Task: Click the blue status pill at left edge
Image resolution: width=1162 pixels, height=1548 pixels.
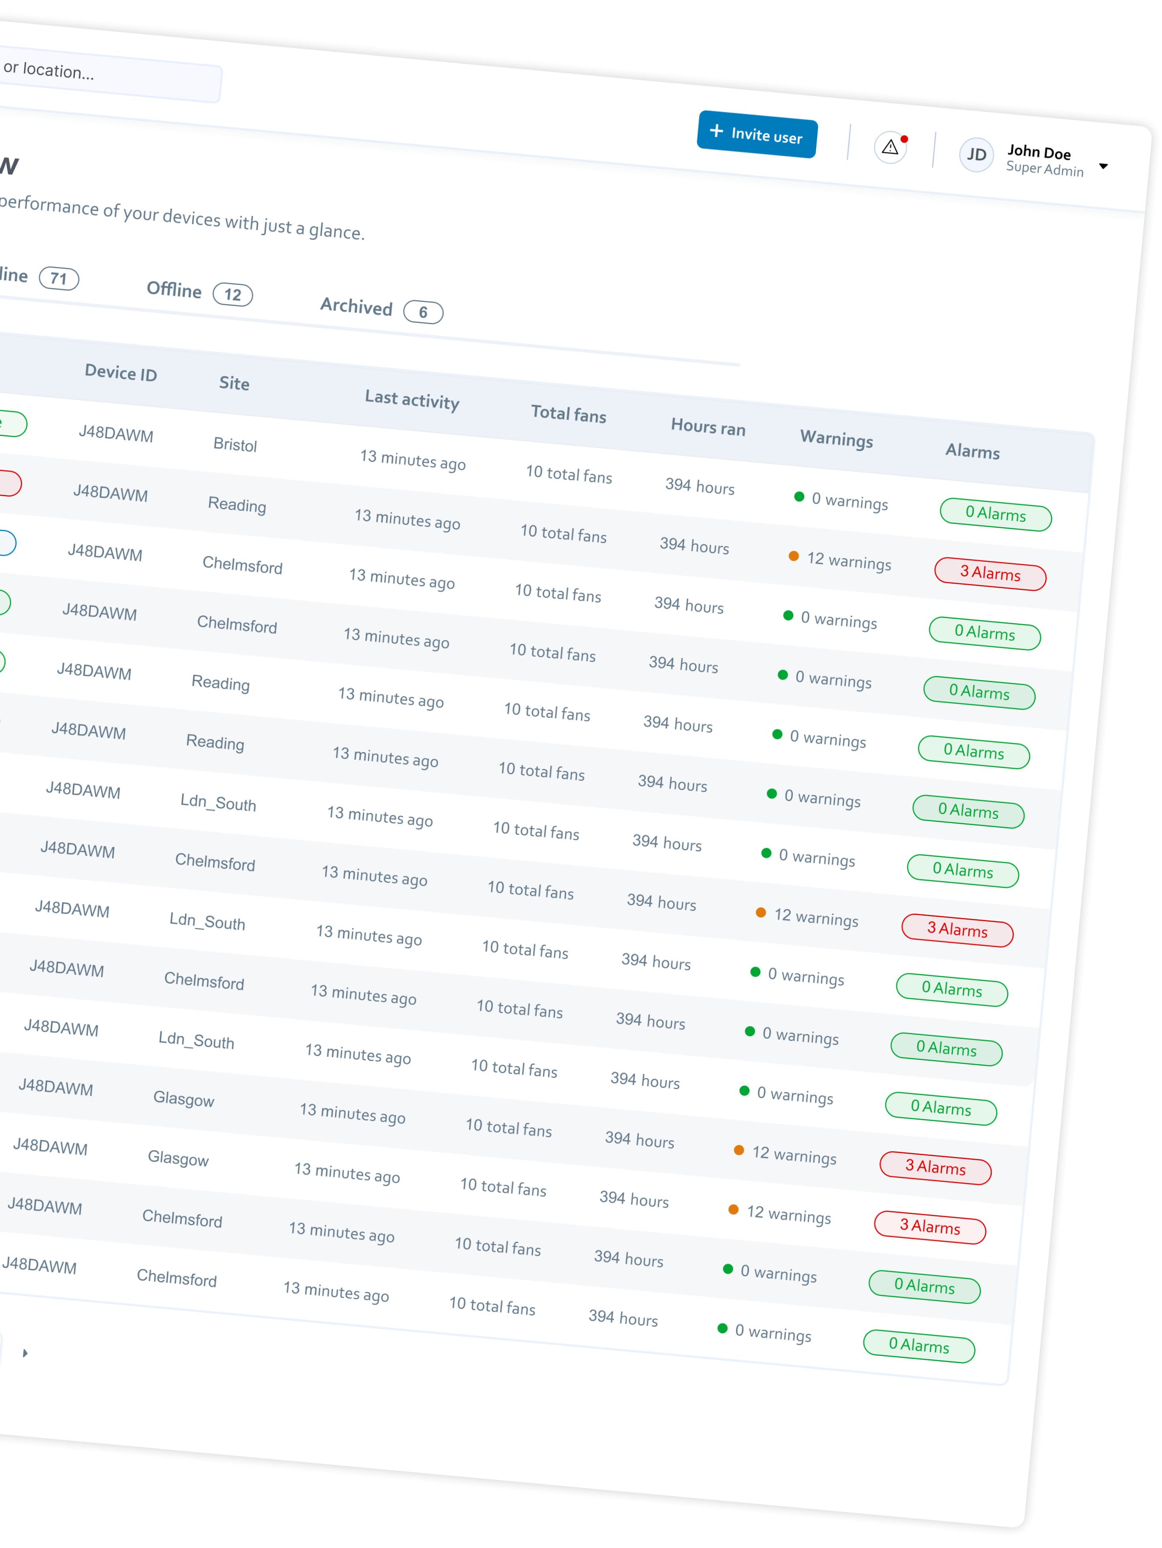Action: click(x=7, y=543)
